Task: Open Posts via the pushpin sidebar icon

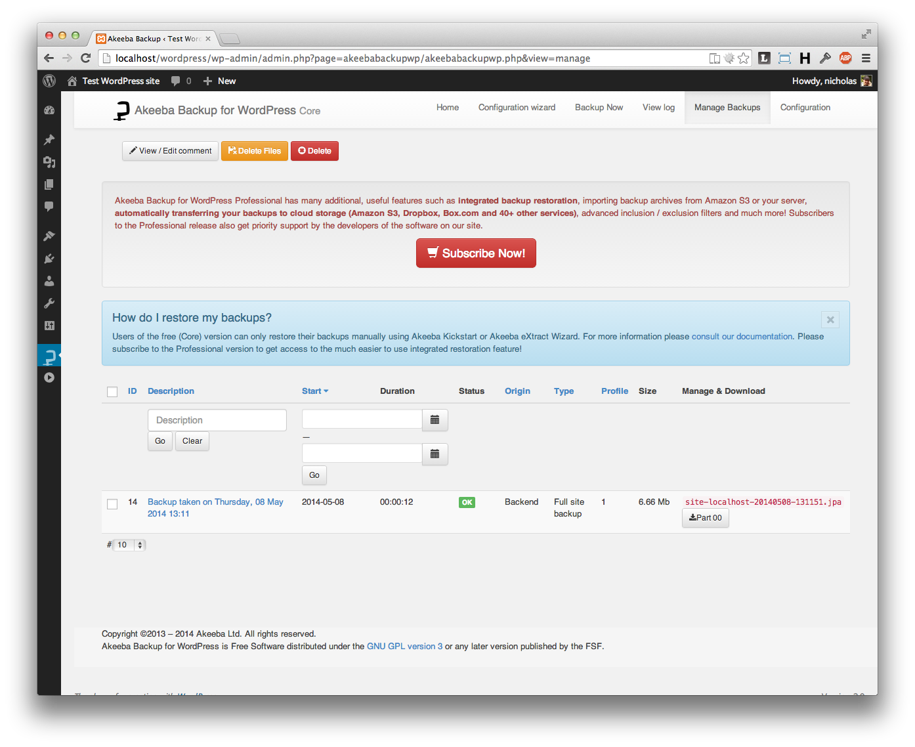Action: [49, 139]
